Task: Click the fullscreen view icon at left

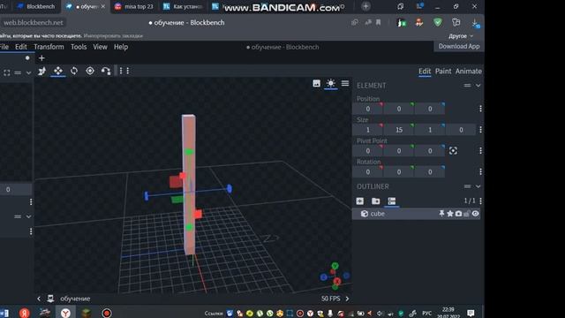Action: tap(6, 72)
